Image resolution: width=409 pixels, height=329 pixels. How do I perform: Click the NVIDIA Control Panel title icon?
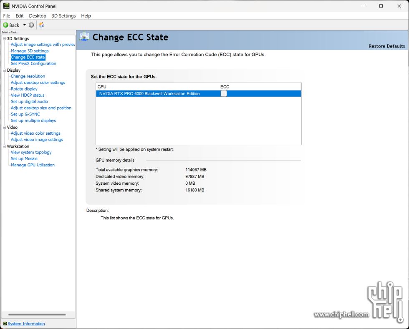pos(6,6)
